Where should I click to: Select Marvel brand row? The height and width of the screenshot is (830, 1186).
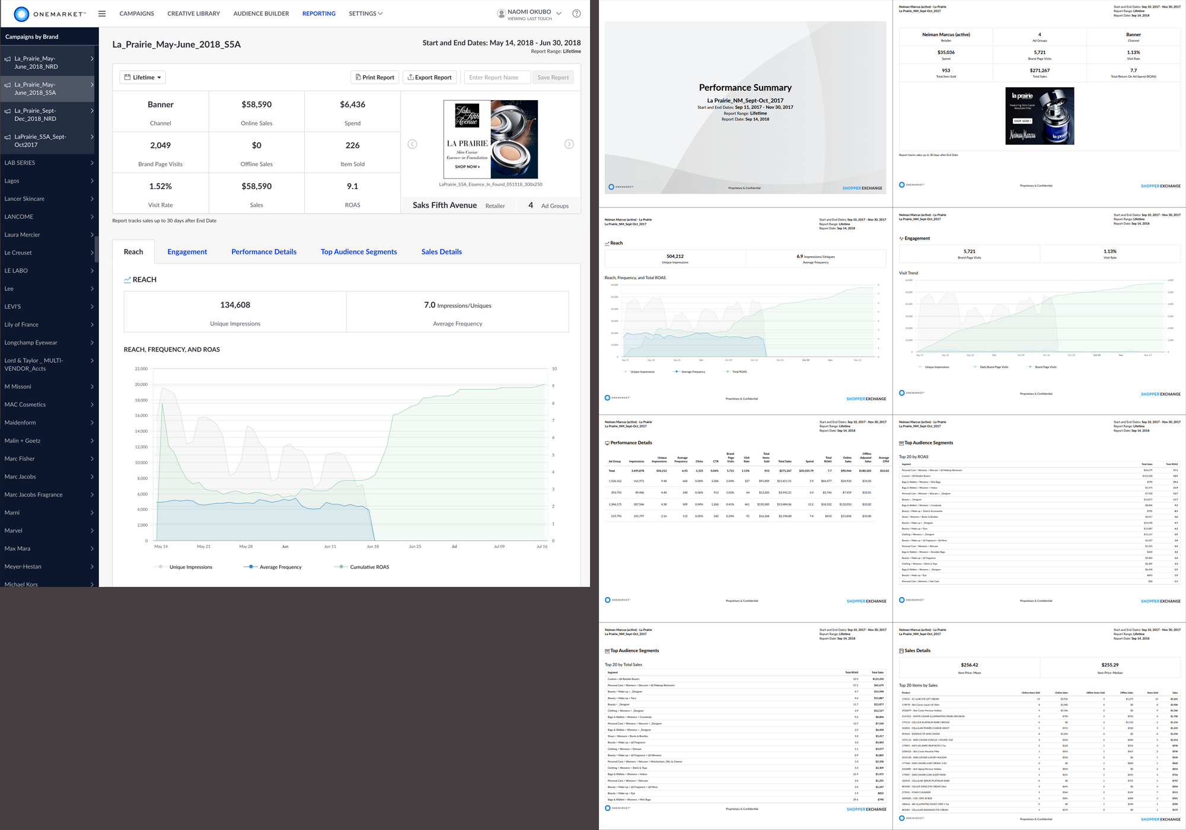click(x=49, y=531)
